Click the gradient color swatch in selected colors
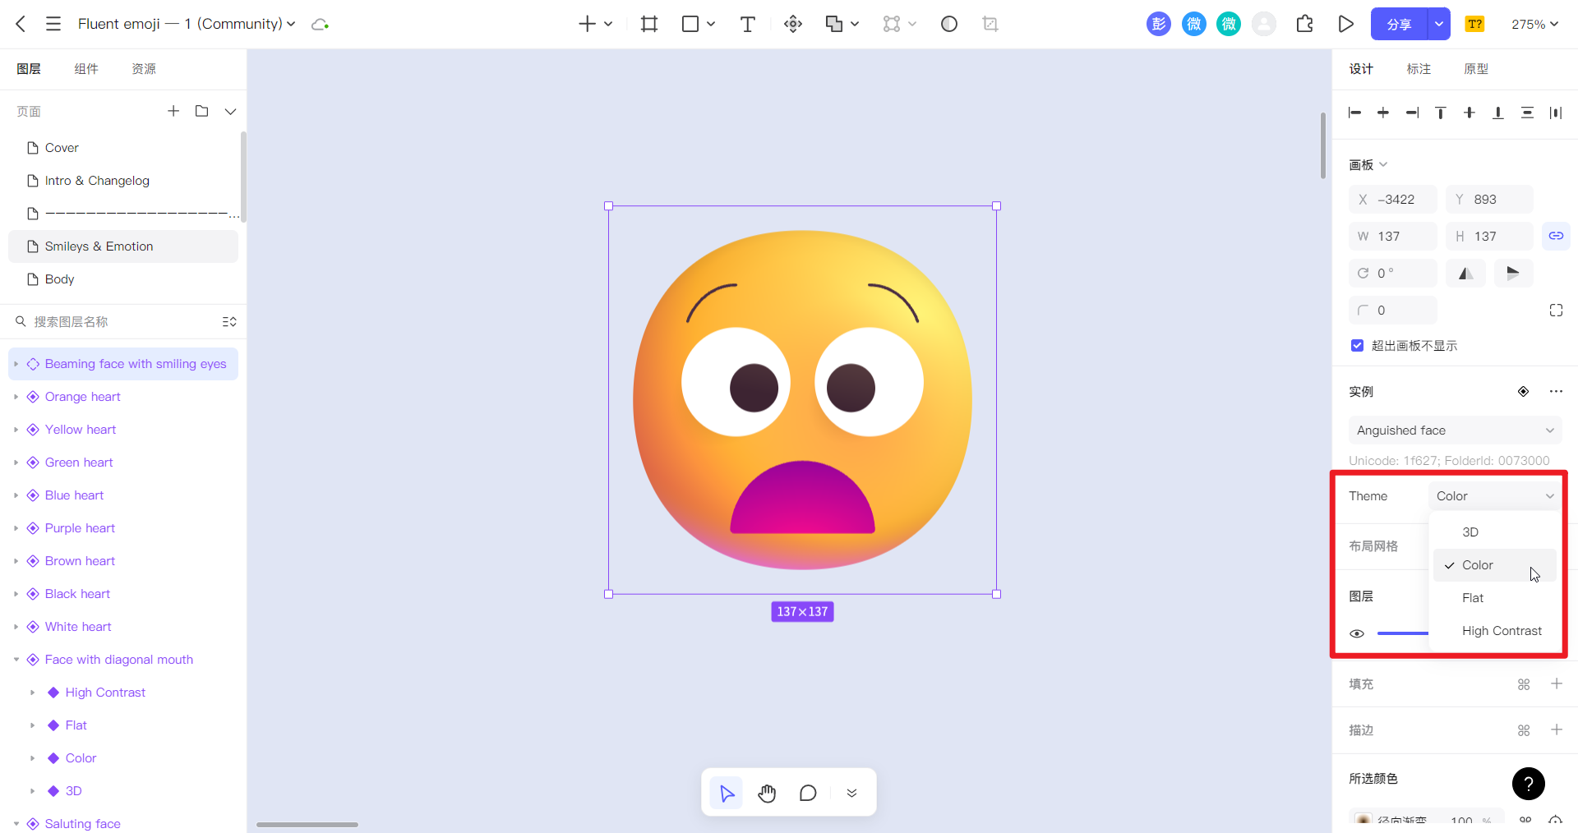1578x833 pixels. pos(1363,820)
